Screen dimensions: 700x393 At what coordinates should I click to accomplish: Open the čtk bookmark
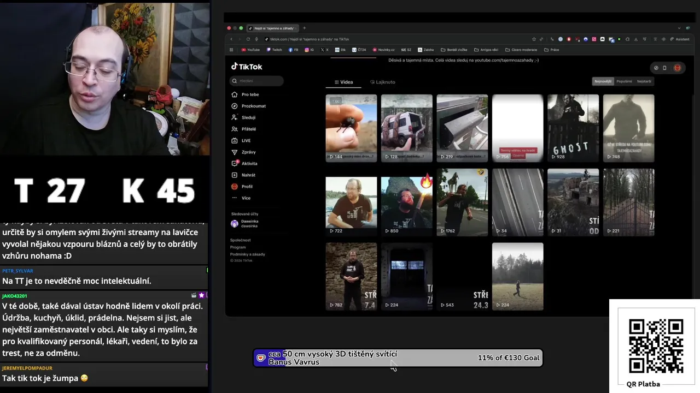pyautogui.click(x=341, y=50)
